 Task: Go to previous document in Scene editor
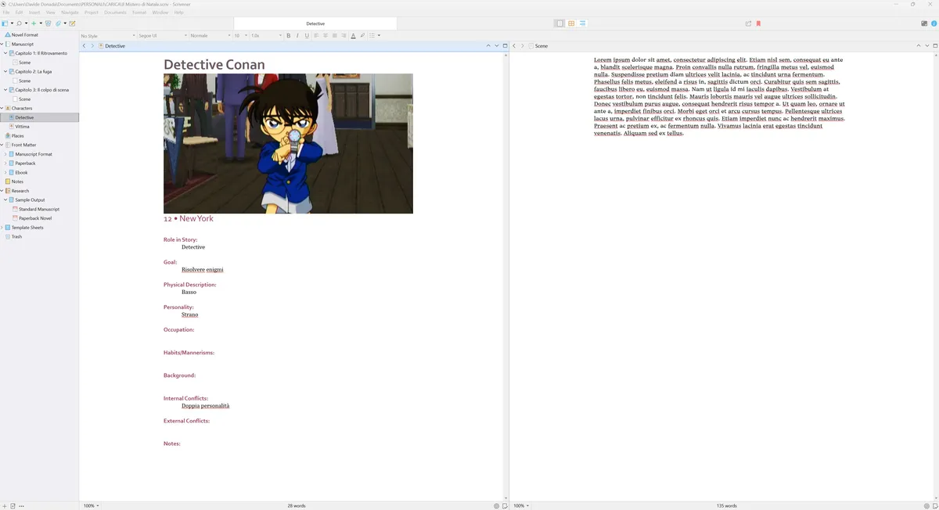(919, 46)
